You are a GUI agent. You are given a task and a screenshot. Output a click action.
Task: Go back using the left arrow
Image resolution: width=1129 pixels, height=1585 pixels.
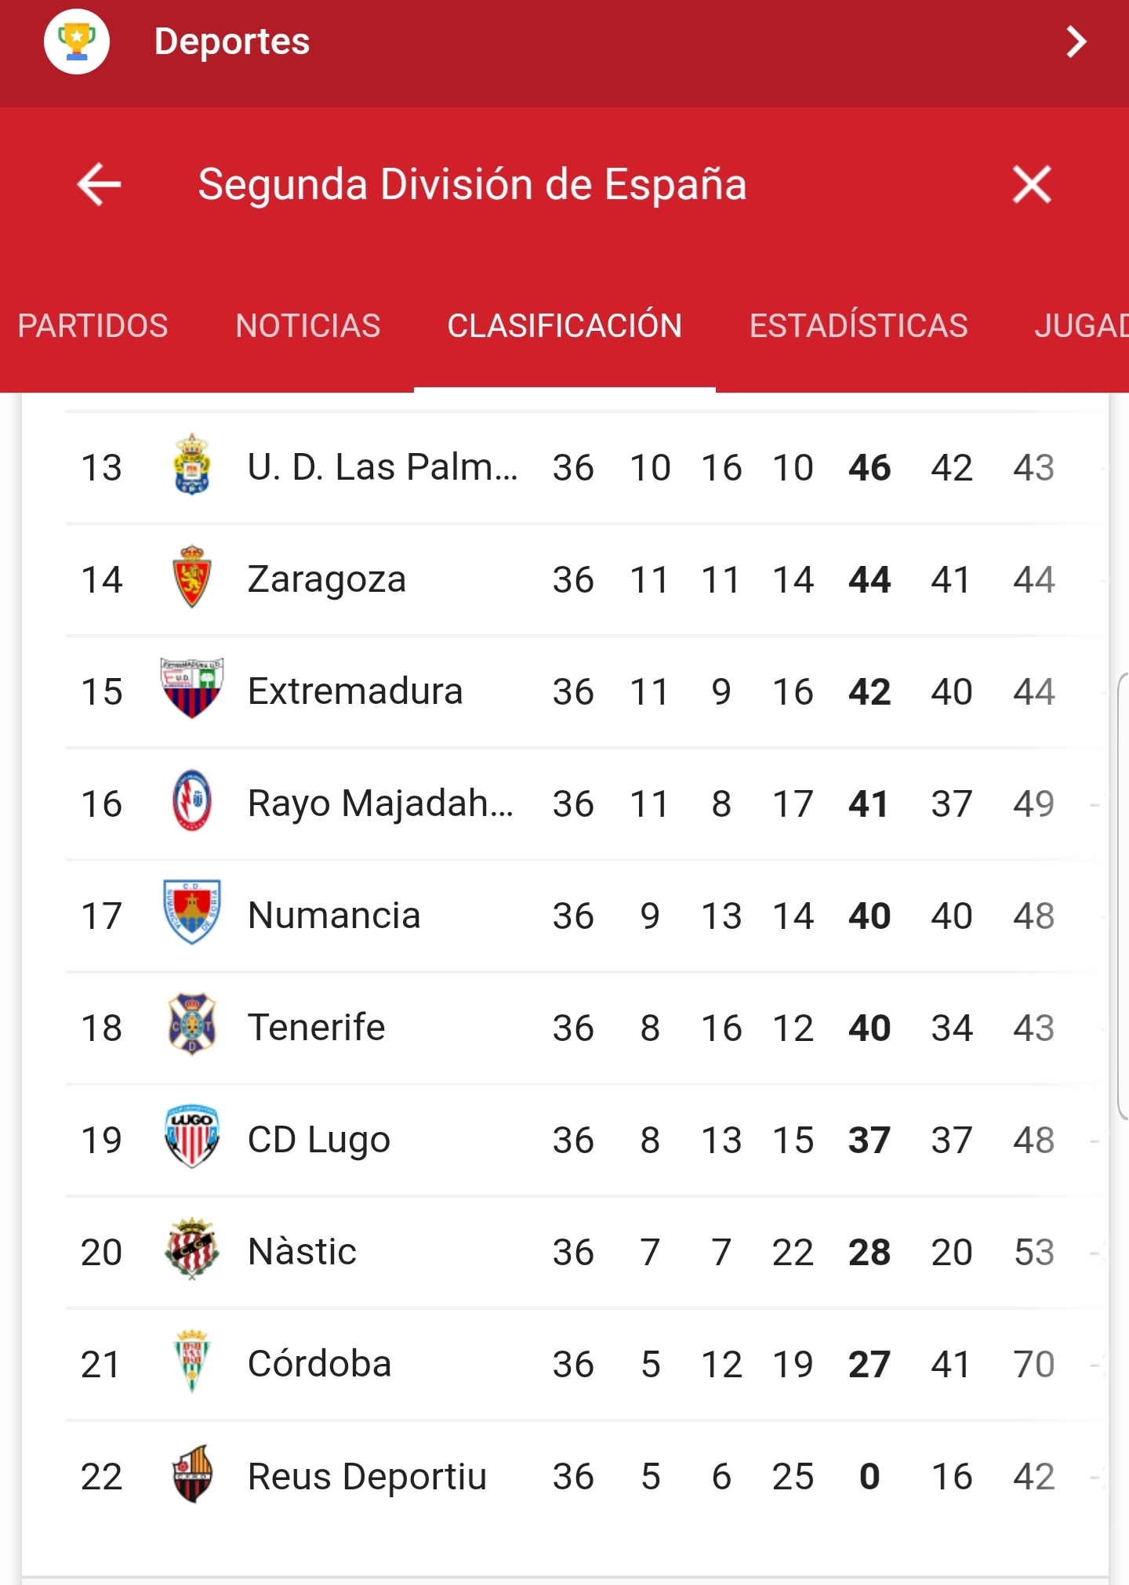(x=99, y=185)
